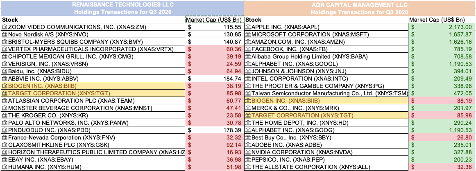Image resolution: width=476 pixels, height=171 pixels.
Task: Click the stock icon for JOHNSON & JOHNSON
Action: [248, 71]
